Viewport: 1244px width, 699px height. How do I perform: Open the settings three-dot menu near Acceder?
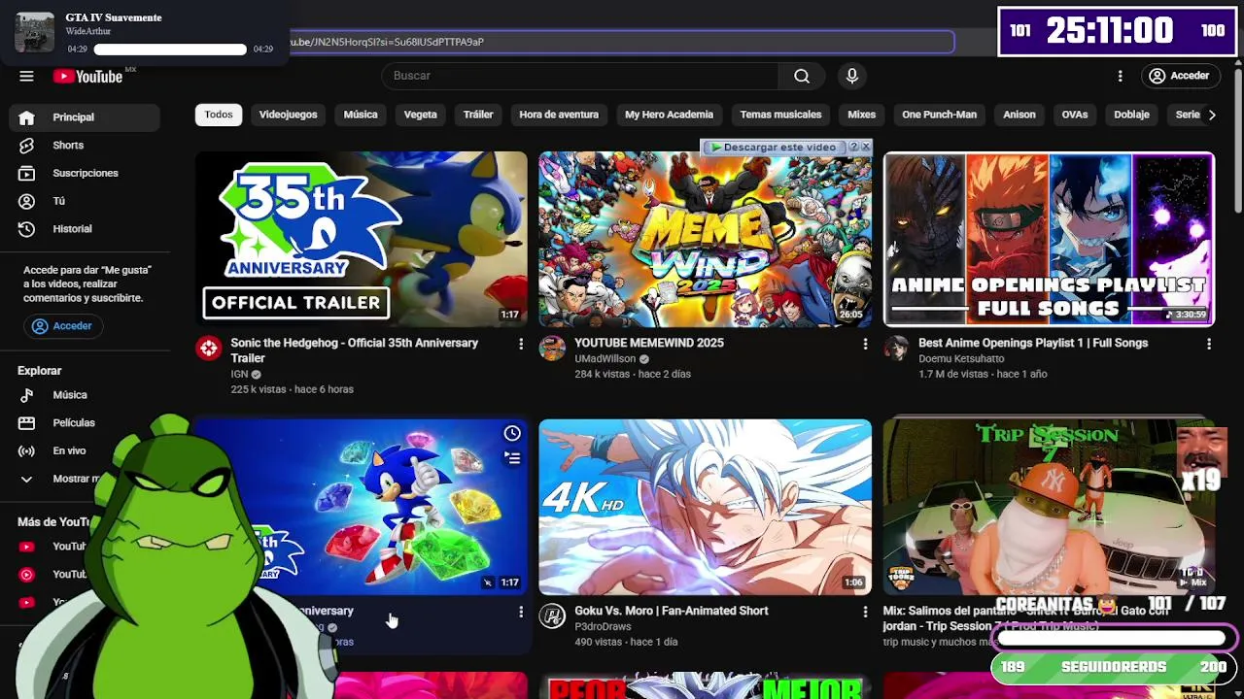pos(1120,76)
